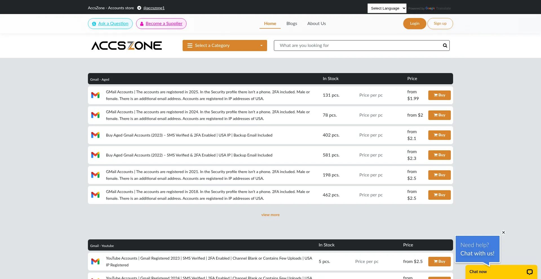541x279 pixels.
Task: Expand the Select a Category dropdown arrow
Action: point(261,45)
